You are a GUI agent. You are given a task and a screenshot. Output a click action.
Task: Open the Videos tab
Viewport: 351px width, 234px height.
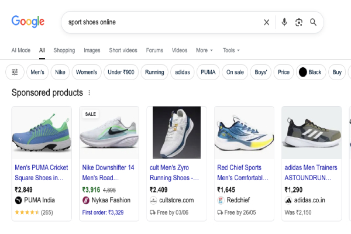coord(180,50)
